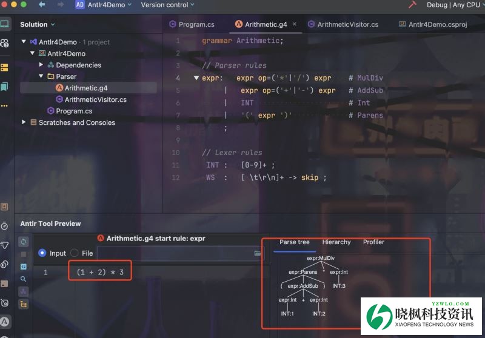
Task: Open the Version control dropdown
Action: coord(168,5)
